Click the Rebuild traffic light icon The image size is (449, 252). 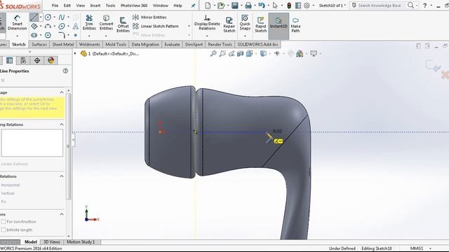coord(289,6)
